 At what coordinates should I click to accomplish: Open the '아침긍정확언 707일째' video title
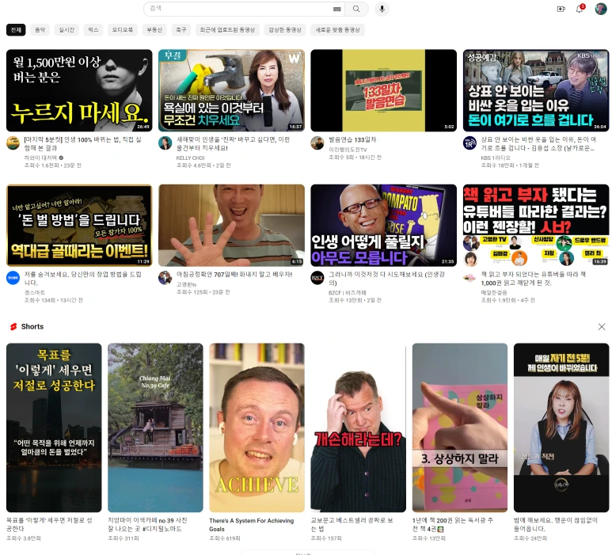234,275
